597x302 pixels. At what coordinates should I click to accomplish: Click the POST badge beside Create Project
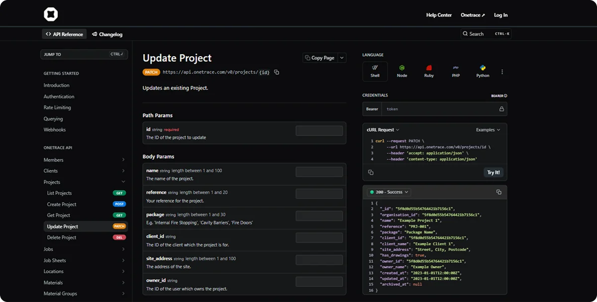[x=119, y=204]
